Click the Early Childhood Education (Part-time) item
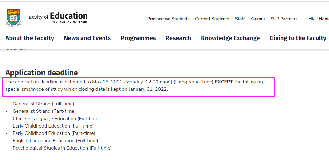This screenshot has width=329, height=160. [54, 133]
